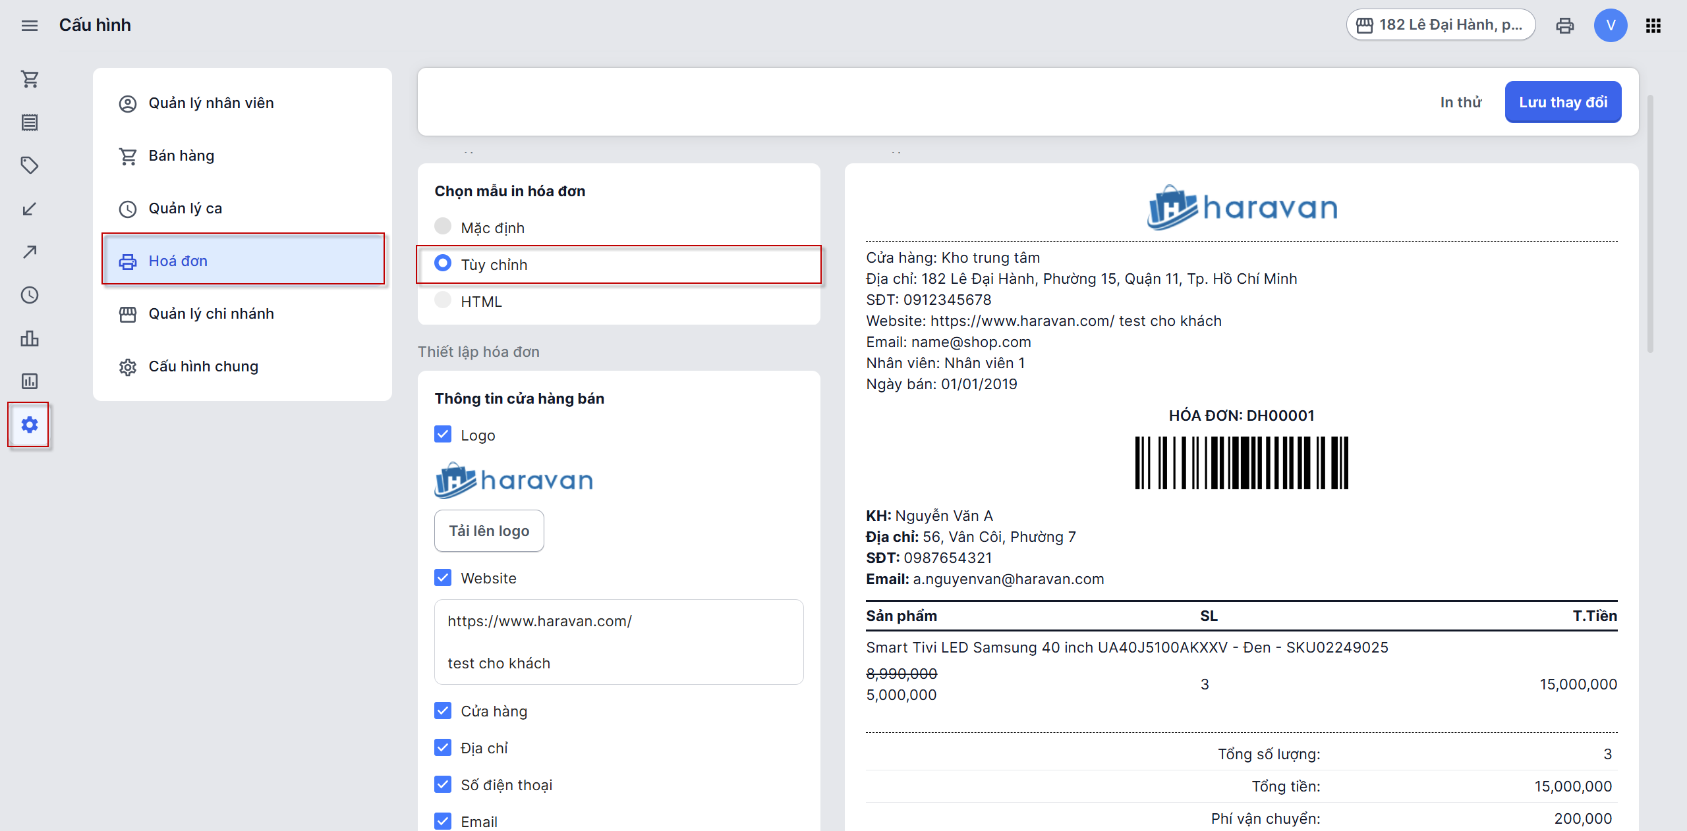Open the branch selector 182 Lê Đại Hành
This screenshot has width=1687, height=831.
click(x=1441, y=25)
